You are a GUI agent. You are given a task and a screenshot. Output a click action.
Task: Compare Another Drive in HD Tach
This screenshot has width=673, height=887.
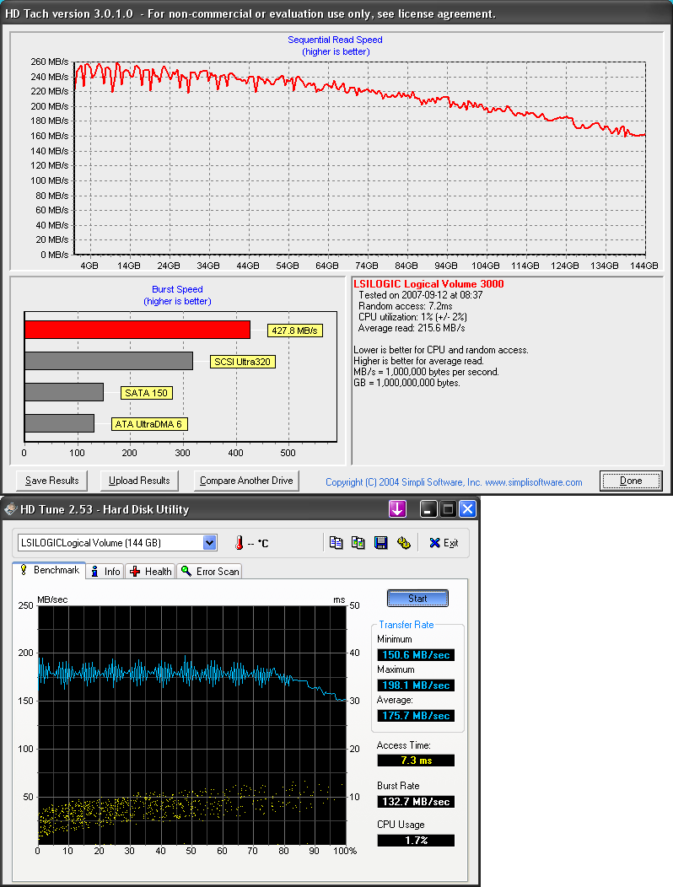(x=246, y=481)
